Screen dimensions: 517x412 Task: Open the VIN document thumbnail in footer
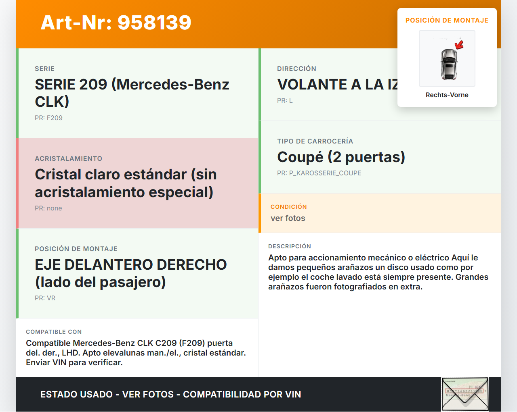coord(465,394)
